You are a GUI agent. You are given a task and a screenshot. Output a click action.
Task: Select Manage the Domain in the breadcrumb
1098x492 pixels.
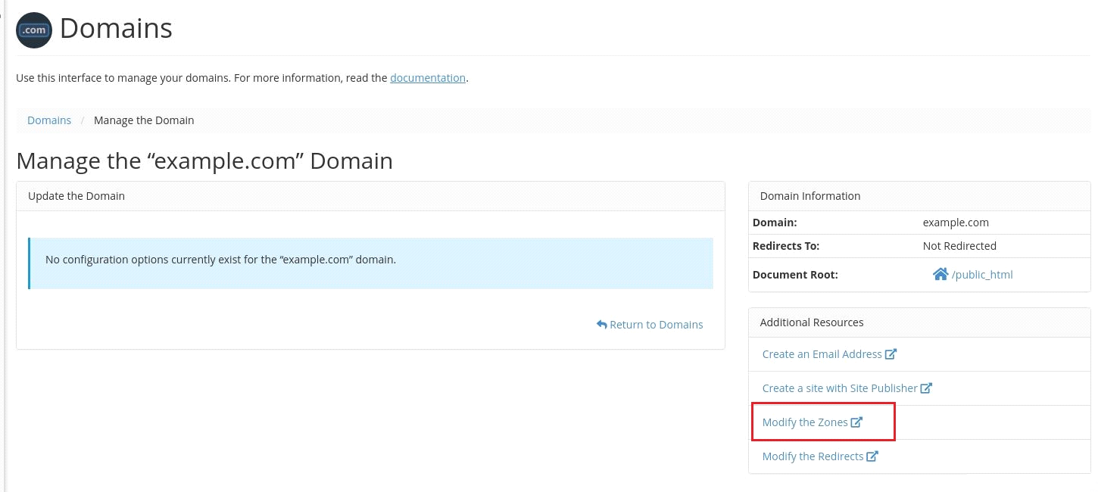point(144,120)
